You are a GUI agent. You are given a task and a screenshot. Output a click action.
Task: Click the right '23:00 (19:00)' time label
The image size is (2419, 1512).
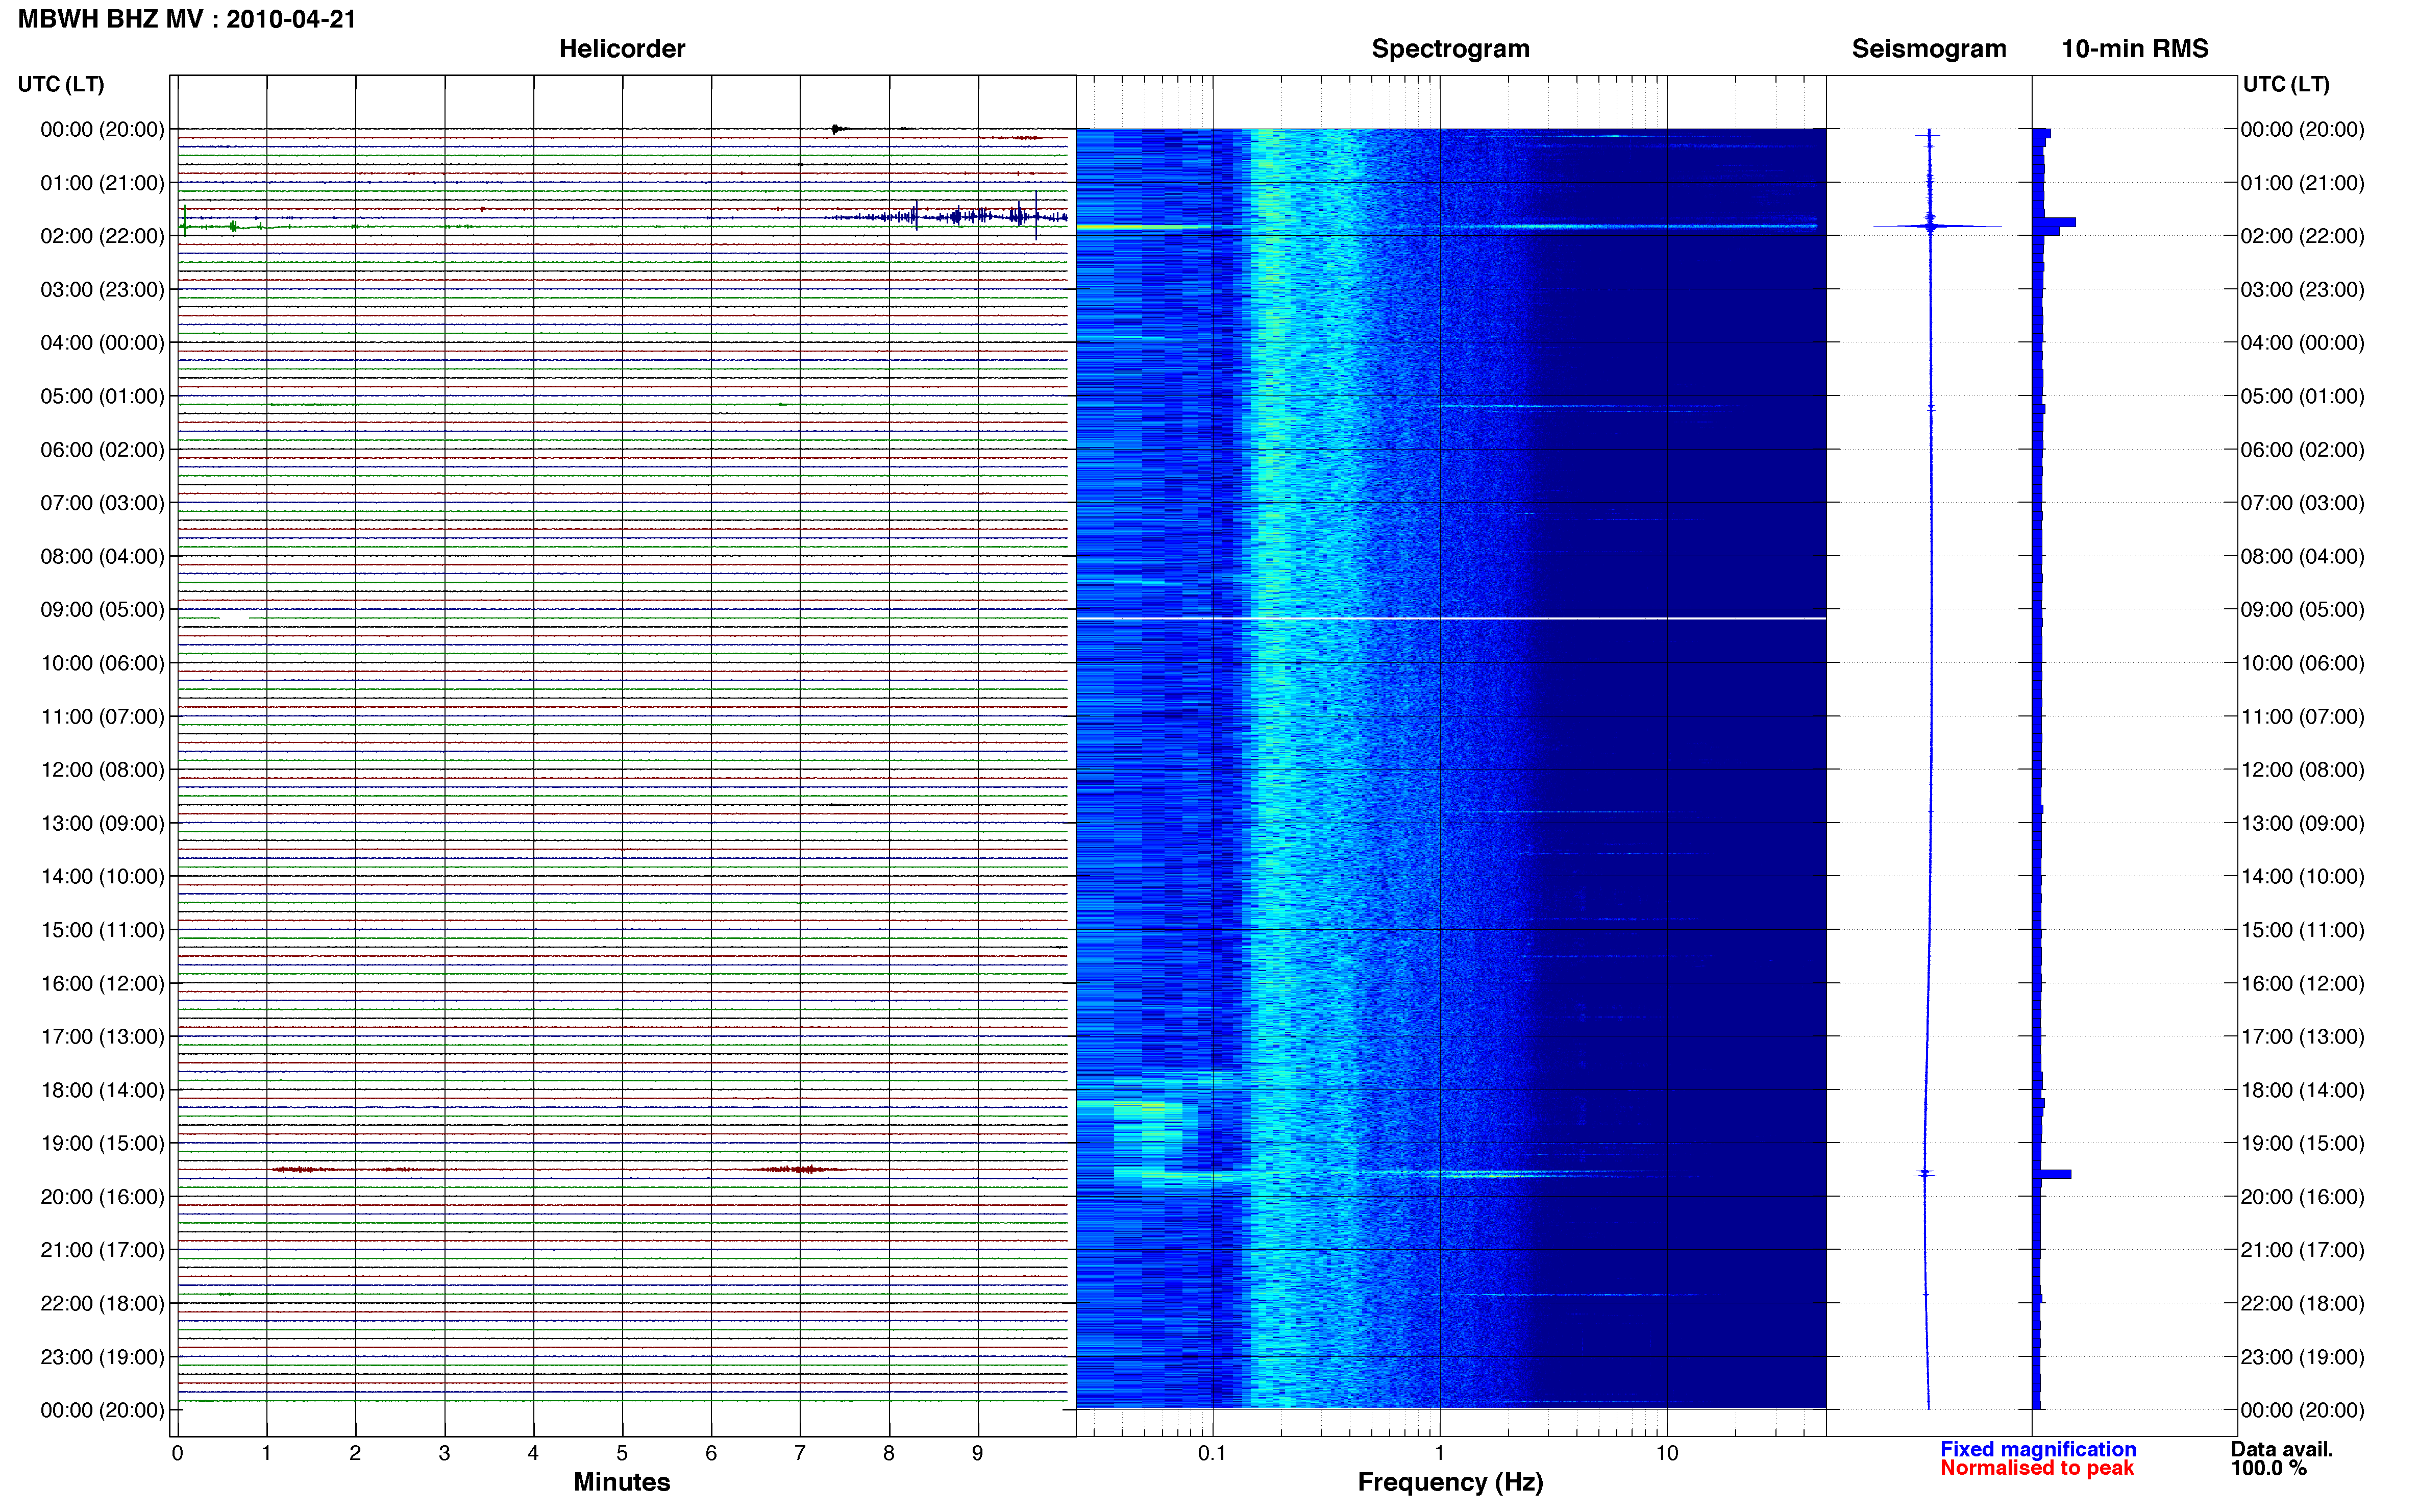coord(2302,1357)
